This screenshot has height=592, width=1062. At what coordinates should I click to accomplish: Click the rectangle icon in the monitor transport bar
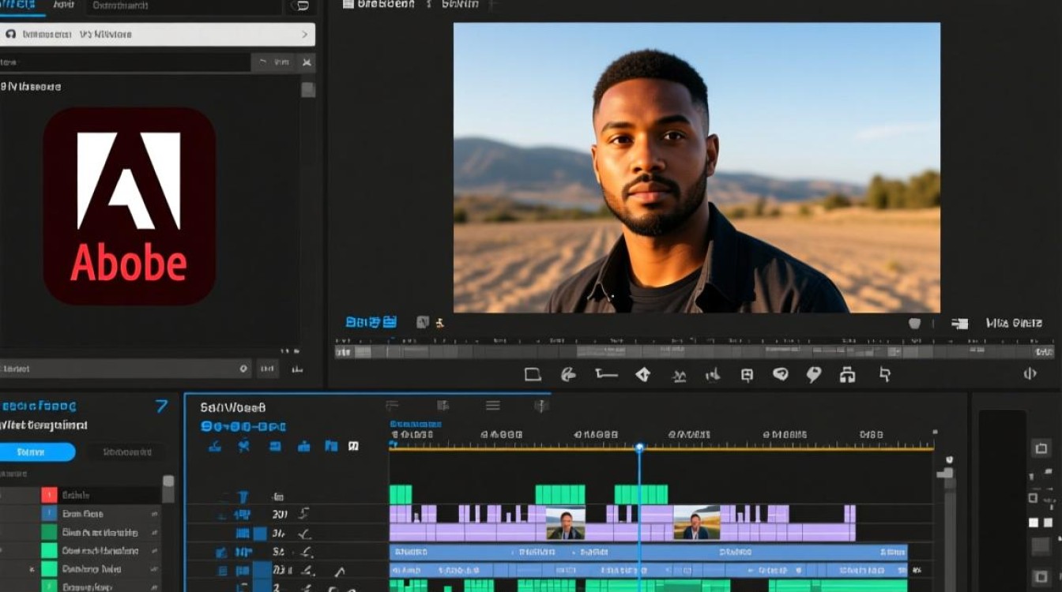pos(533,374)
